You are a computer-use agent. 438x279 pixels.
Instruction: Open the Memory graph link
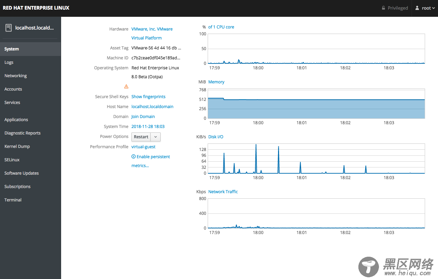pos(216,82)
